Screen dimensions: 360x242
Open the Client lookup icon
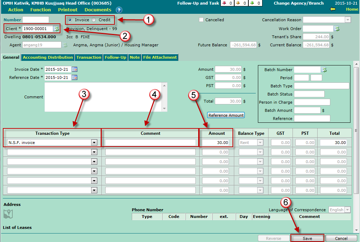tap(56, 29)
